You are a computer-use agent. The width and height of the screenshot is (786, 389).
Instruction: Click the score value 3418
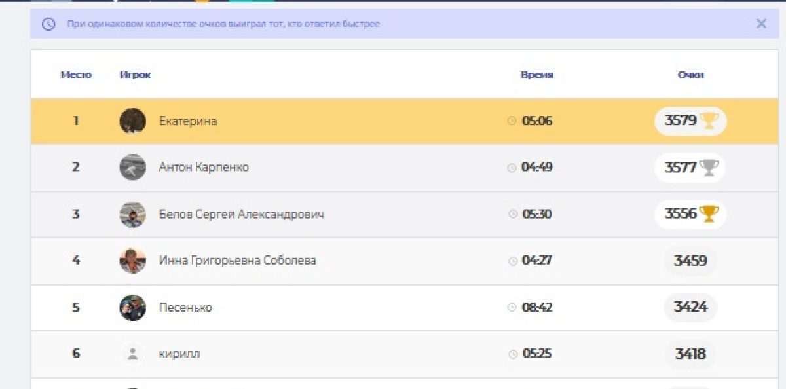coord(690,354)
